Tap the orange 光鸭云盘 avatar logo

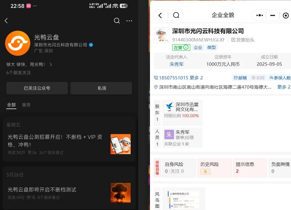18,43
